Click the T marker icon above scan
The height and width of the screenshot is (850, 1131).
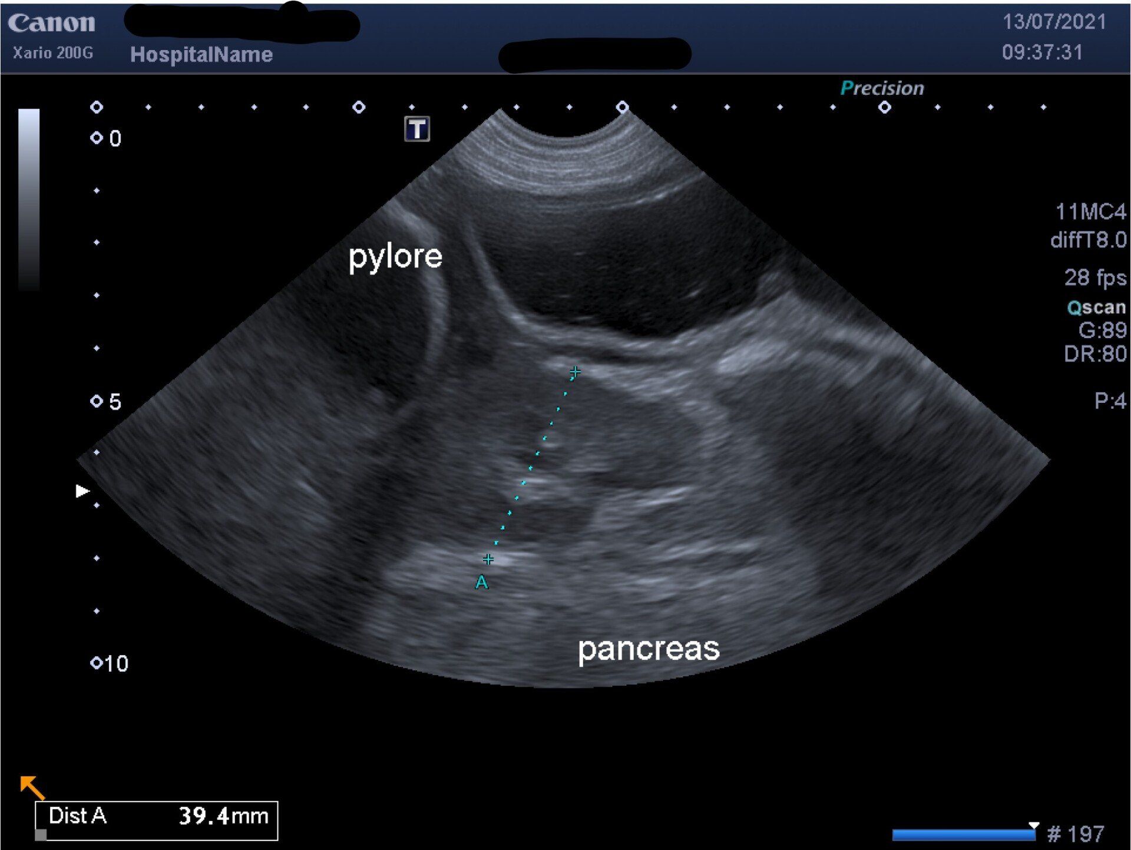tap(417, 129)
